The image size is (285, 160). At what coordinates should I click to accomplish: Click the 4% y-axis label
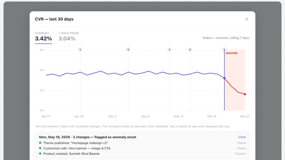click(42, 70)
